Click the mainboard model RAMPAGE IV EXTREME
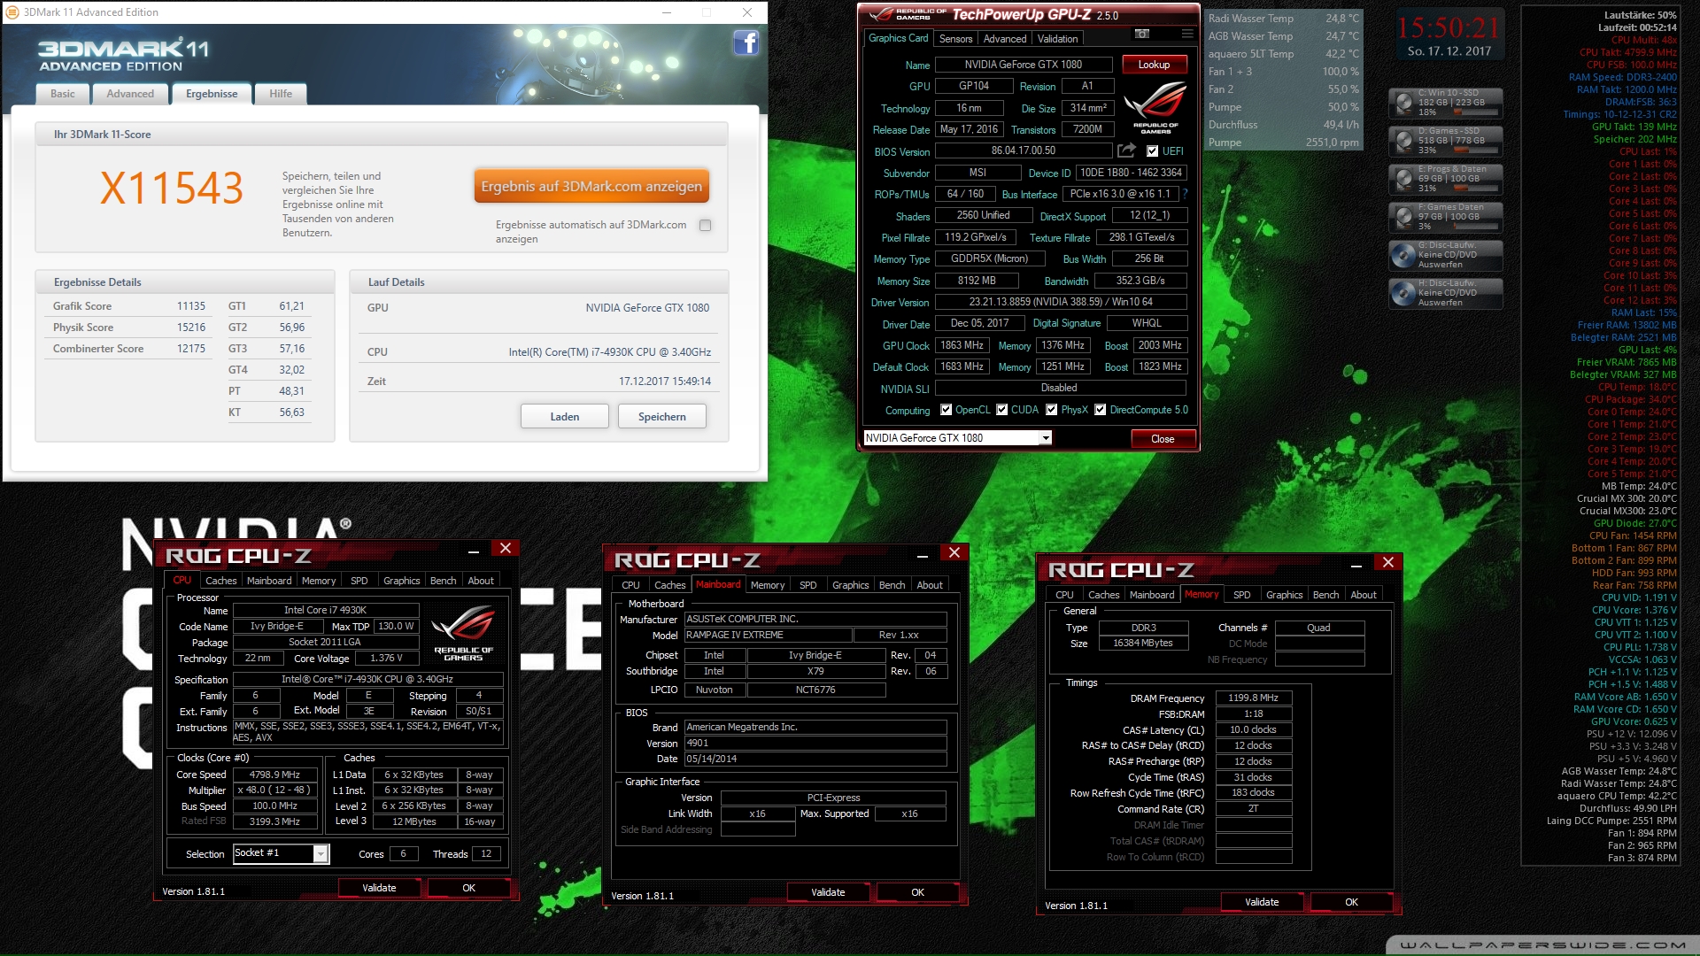 click(768, 635)
